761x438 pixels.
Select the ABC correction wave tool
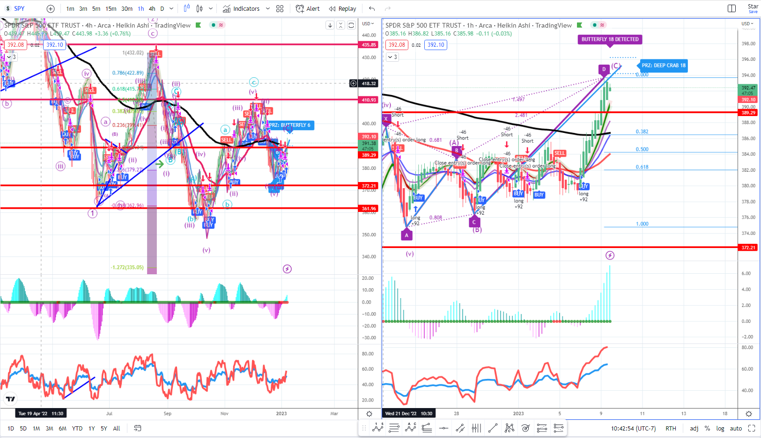tap(411, 428)
